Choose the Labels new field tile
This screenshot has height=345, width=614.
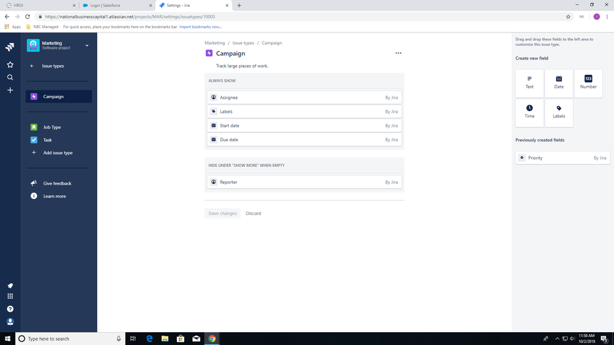tap(559, 113)
